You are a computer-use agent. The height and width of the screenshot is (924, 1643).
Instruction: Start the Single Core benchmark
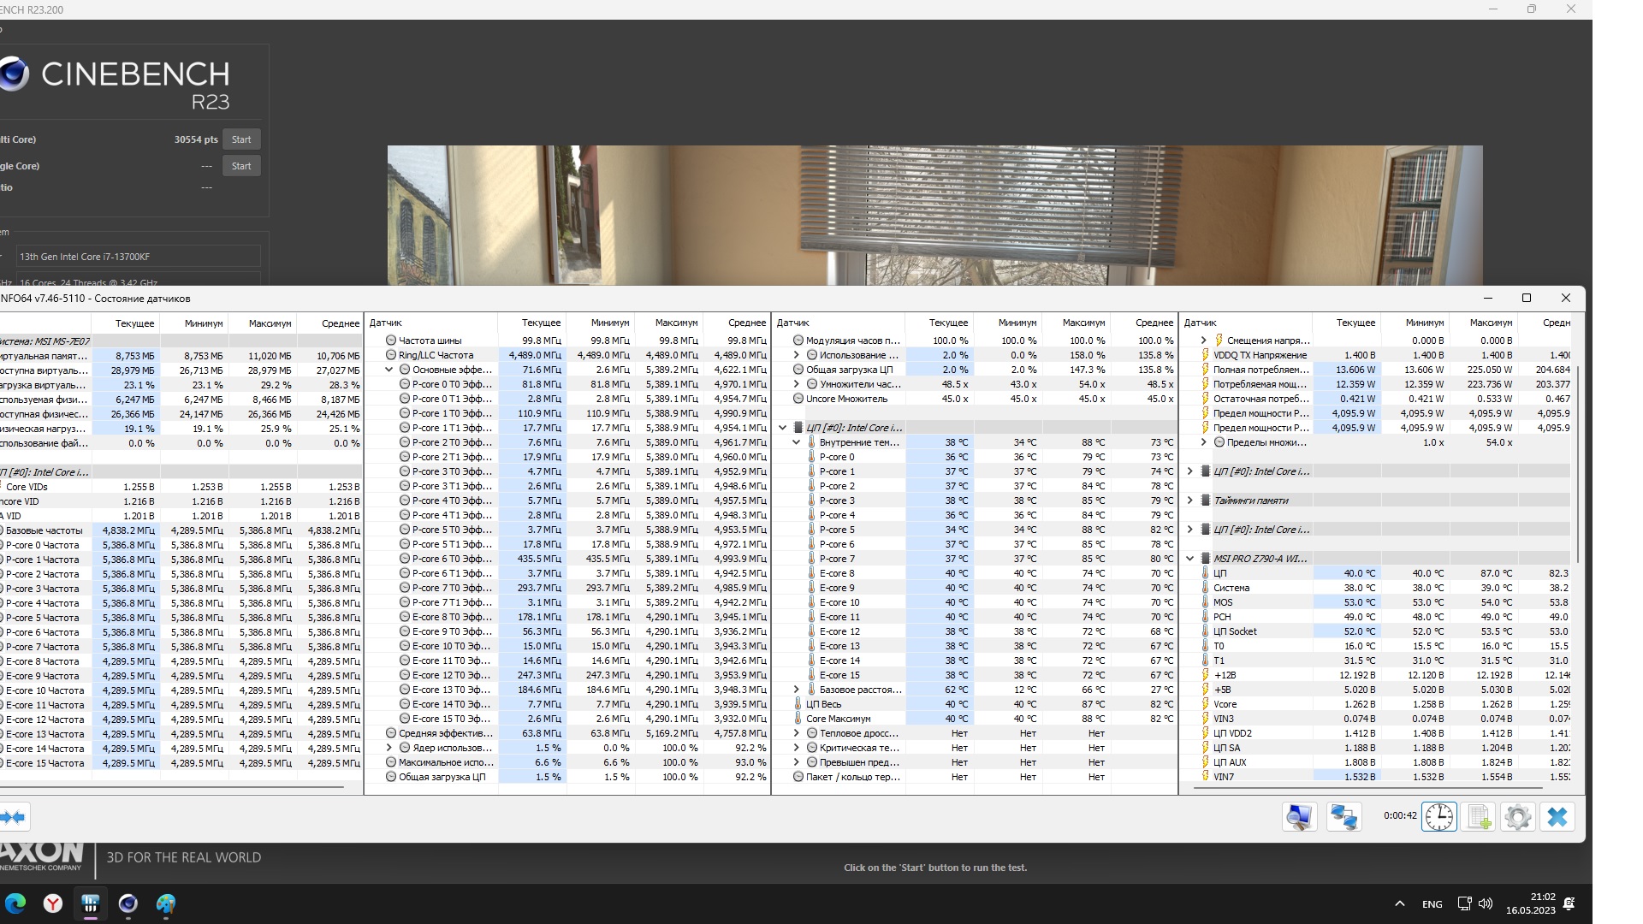(241, 166)
